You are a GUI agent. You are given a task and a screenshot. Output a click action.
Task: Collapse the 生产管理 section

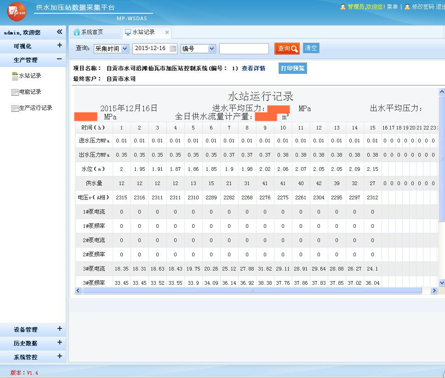click(59, 59)
